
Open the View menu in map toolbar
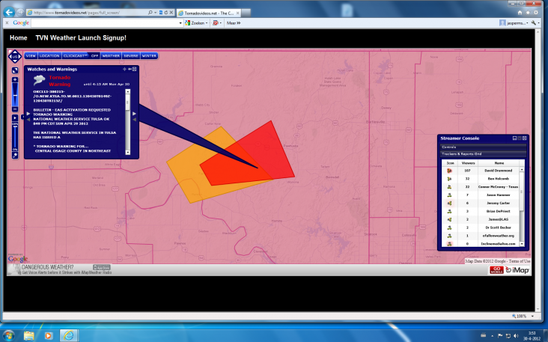[x=31, y=55]
